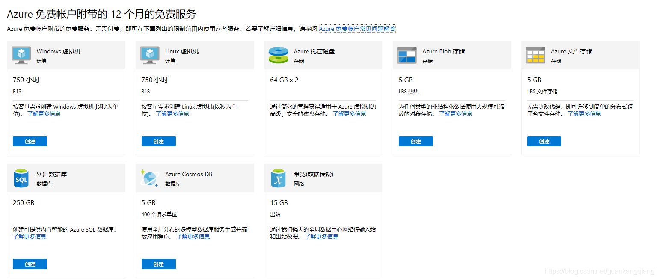Click the page heading about 12 个月的免费服务

(x=101, y=14)
